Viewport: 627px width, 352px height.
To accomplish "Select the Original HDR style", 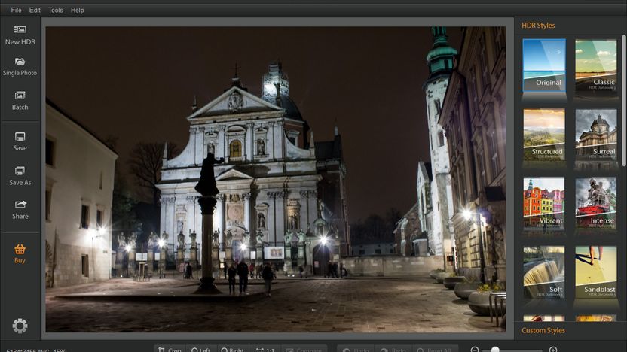I will coord(544,65).
